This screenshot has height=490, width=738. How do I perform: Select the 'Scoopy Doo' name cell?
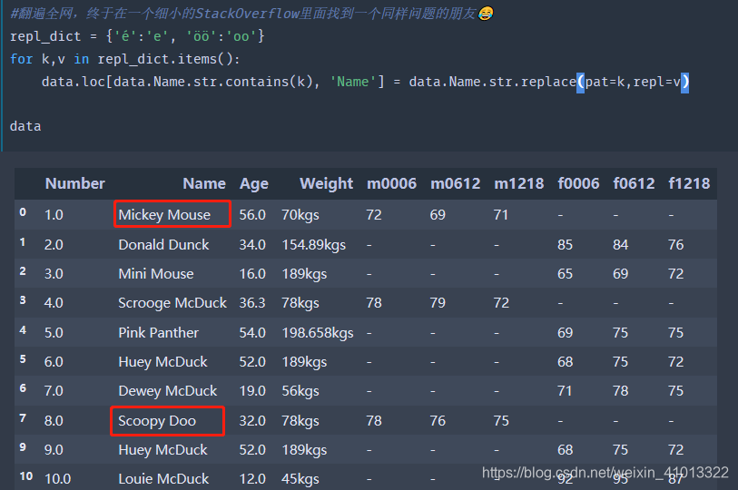click(x=157, y=421)
